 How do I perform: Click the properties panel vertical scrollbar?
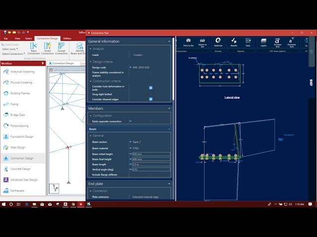(173, 69)
